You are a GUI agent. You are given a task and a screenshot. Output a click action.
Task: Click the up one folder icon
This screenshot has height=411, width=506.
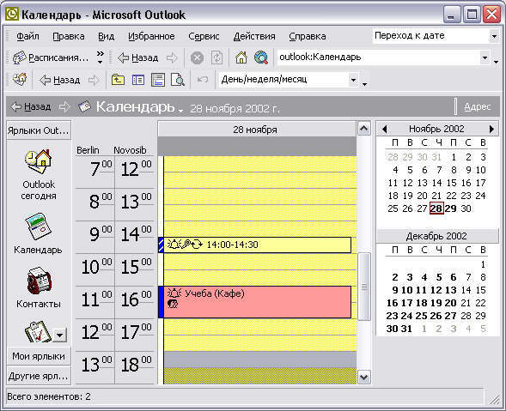(118, 80)
